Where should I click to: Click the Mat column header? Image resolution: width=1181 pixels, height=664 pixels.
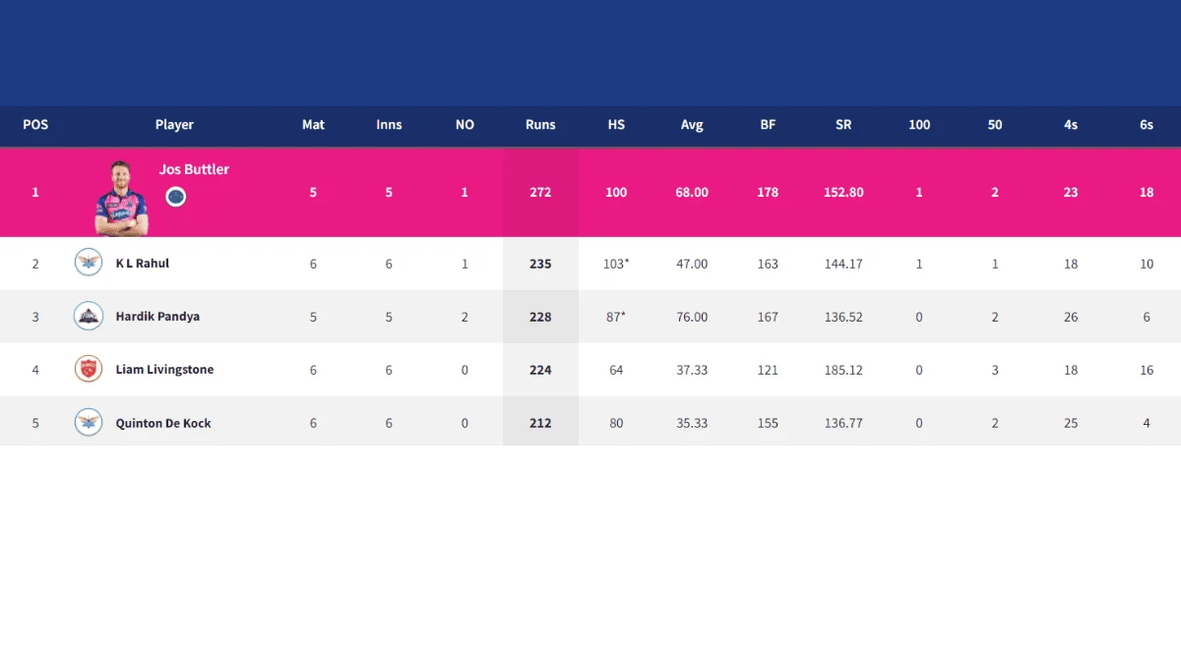coord(313,125)
